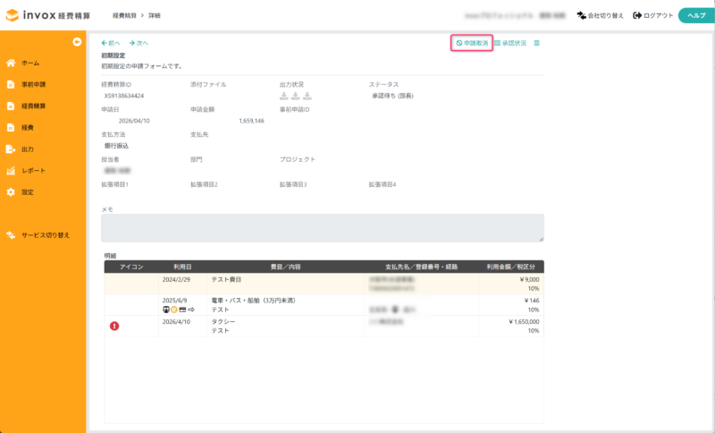Click the 経費精算 breadcrumb link
Image resolution: width=715 pixels, height=433 pixels.
[124, 15]
